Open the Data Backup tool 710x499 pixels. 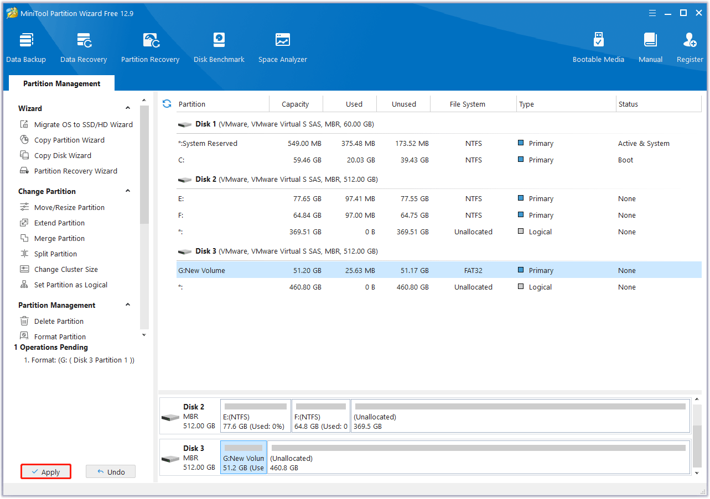coord(26,48)
